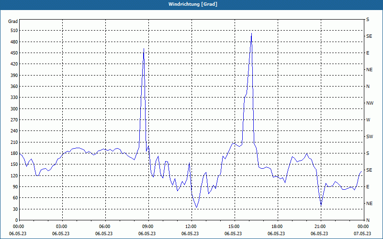The image size is (383, 239).
Task: Click the 06.05.23 date beneath 12:00
Action: pyautogui.click(x=190, y=233)
